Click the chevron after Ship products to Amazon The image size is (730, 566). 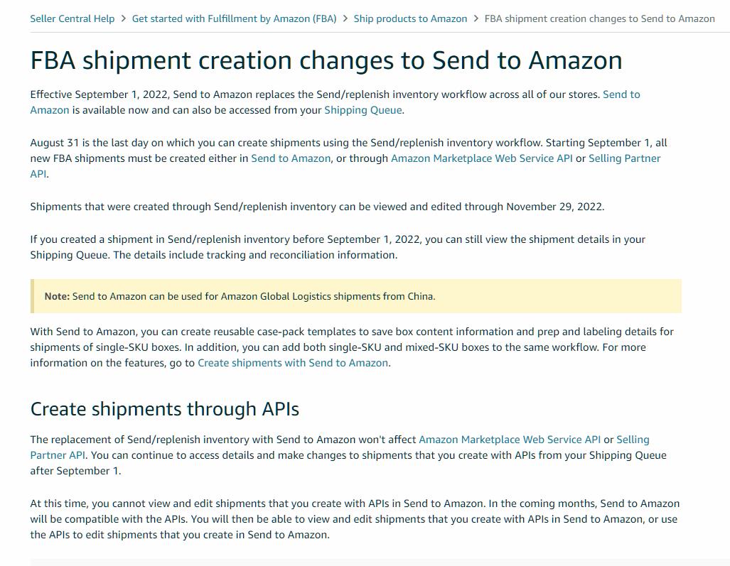tap(476, 18)
